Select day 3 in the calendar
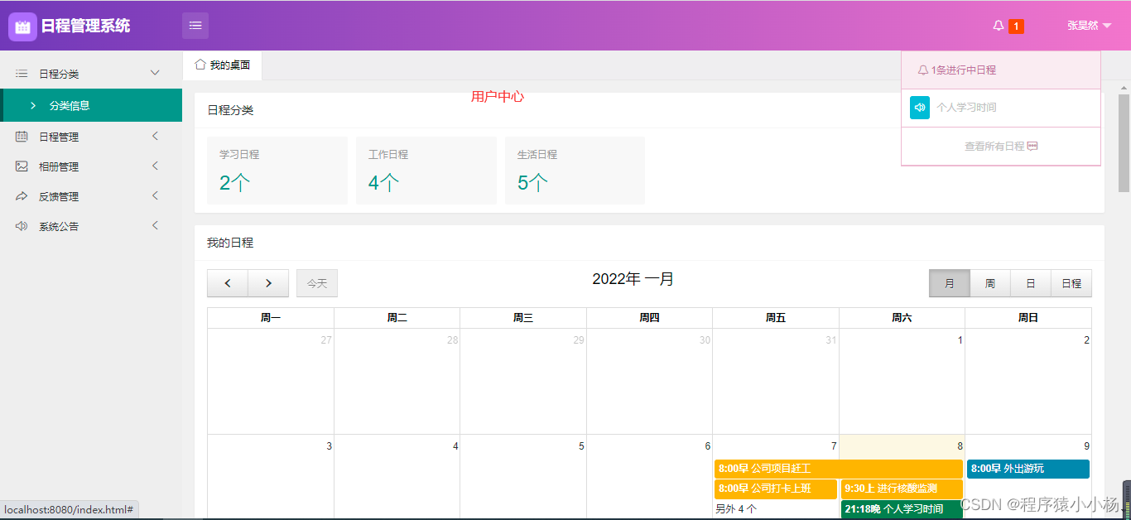 (329, 446)
